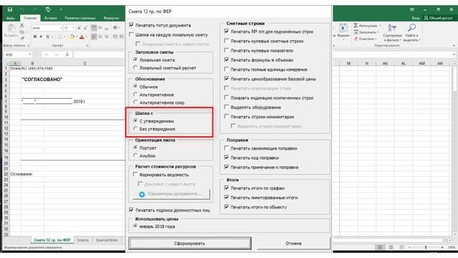Open the font size dropdown
Image resolution: width=458 pixels, height=258 pixels.
tap(73, 28)
